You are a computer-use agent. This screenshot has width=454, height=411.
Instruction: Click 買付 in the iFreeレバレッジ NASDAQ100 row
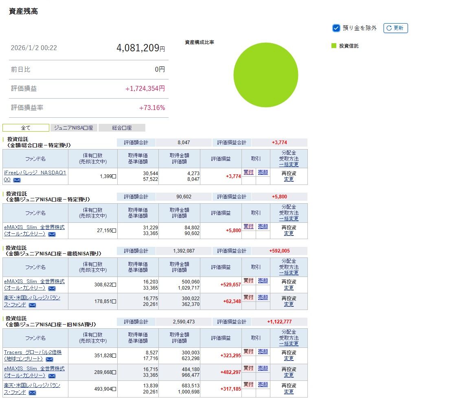248,172
